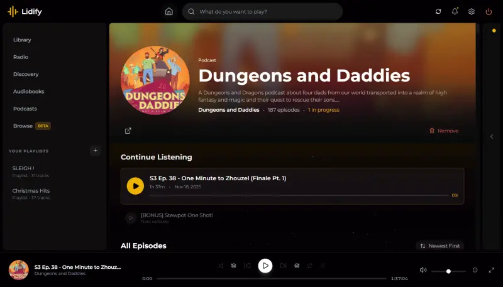Open podcast external link icon
This screenshot has width=503, height=287.
point(128,131)
